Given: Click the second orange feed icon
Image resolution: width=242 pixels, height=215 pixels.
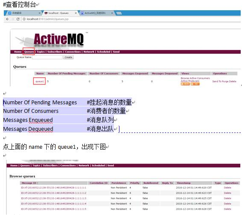Looking at the screenshot, I should (195, 84).
